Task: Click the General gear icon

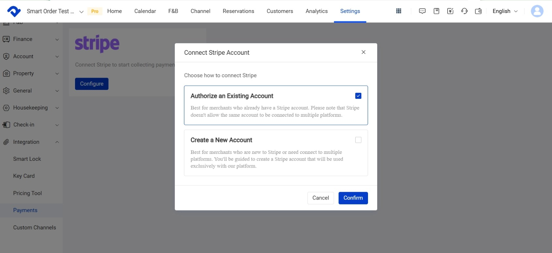Action: [6, 91]
